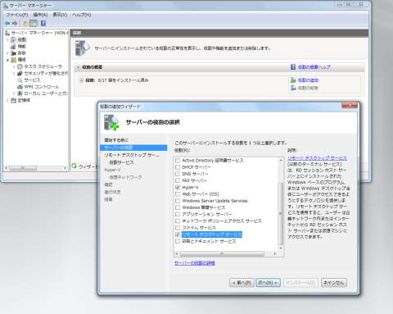Click the role list vertical scrollbar thumb
This screenshot has width=393, height=314.
tap(280, 214)
